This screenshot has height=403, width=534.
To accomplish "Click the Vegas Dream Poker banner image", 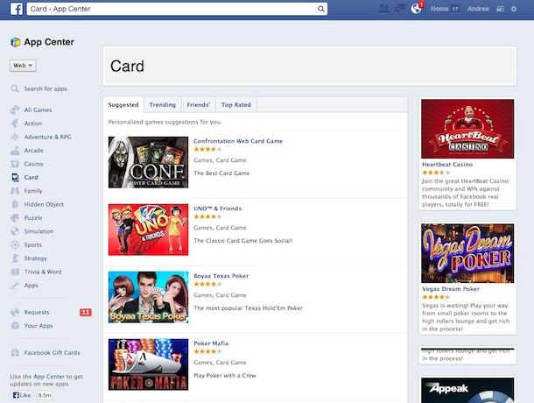I will 467,253.
